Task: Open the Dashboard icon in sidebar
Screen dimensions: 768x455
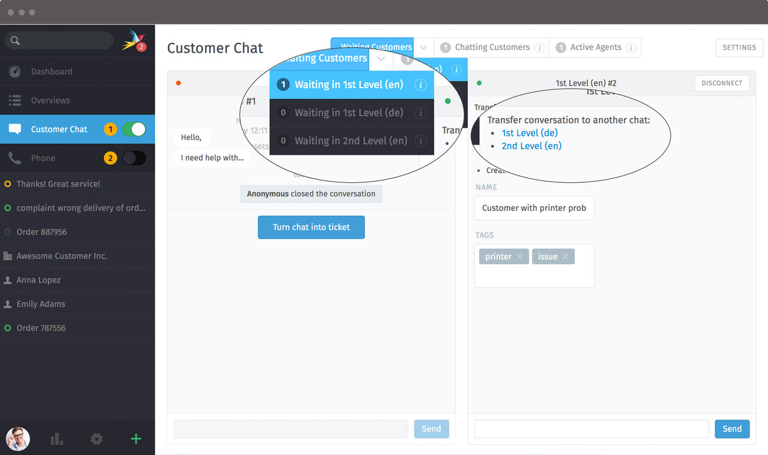Action: coord(15,71)
